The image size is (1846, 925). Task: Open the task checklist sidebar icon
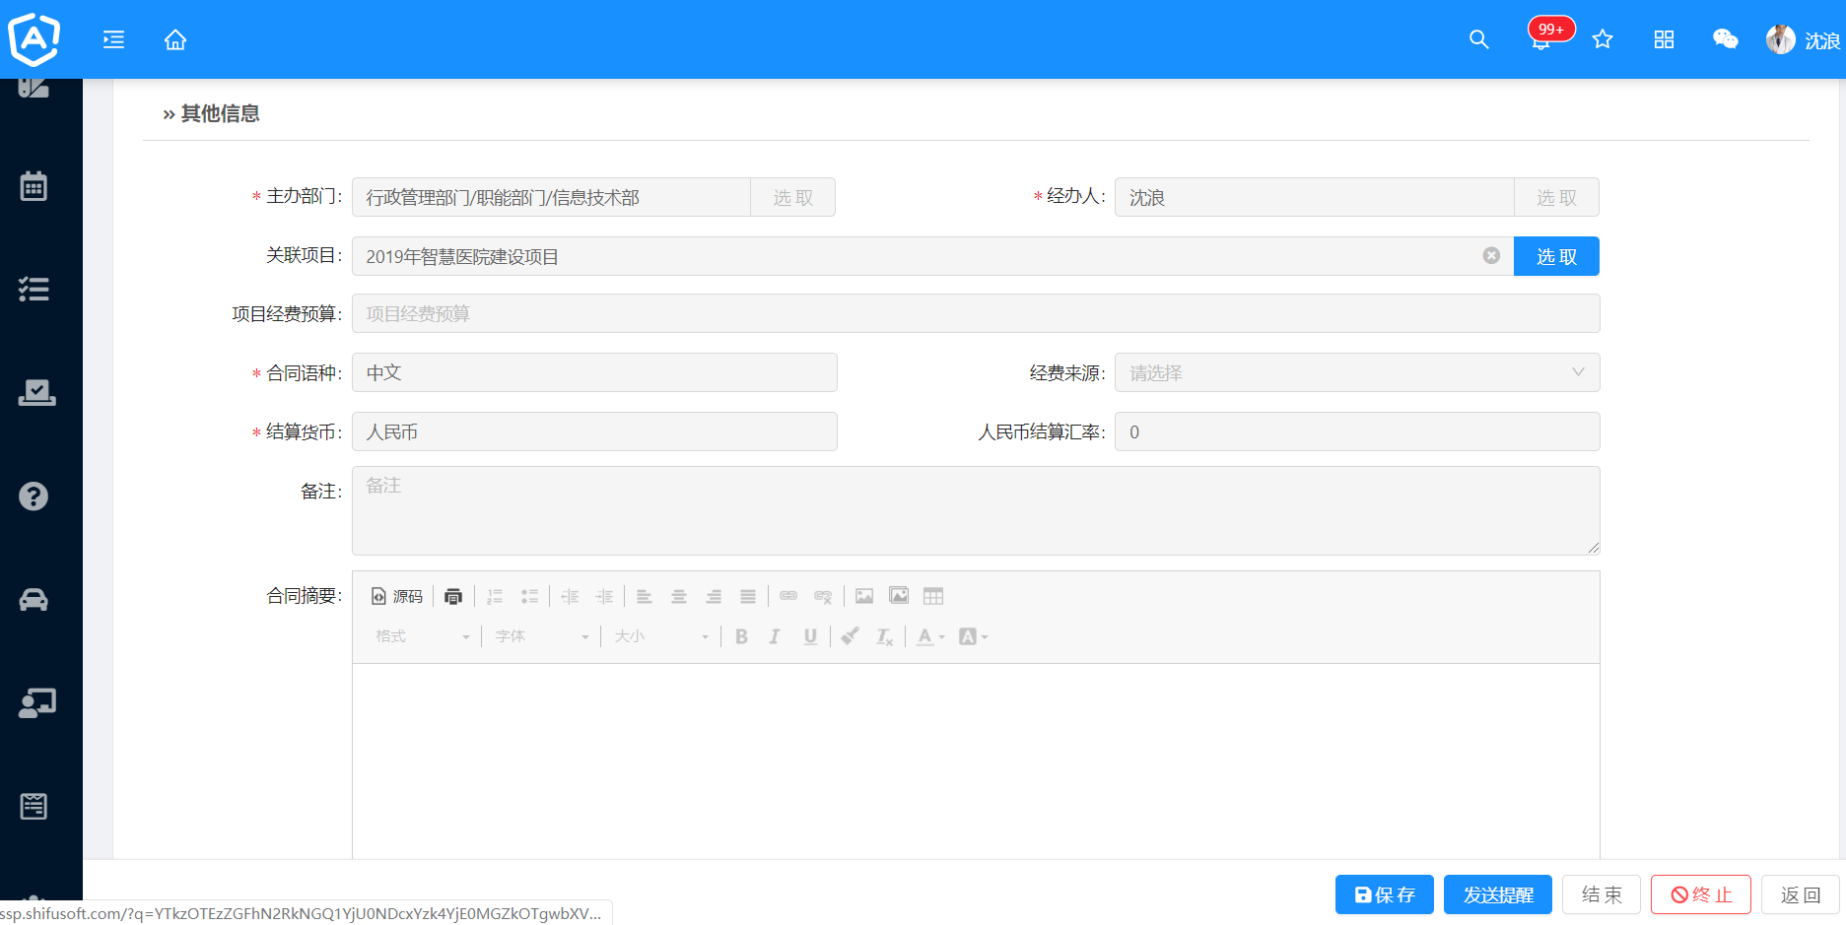(x=34, y=289)
